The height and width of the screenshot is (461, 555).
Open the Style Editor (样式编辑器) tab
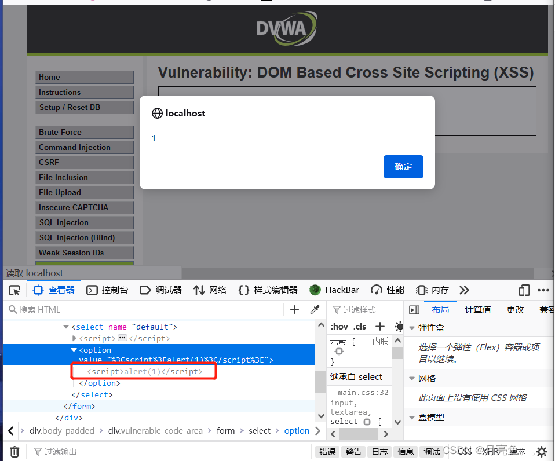coord(268,290)
